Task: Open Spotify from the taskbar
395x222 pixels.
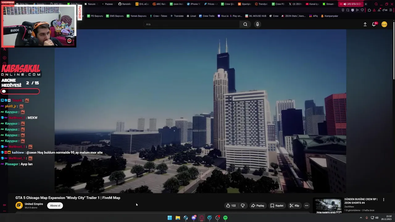Action: (225, 218)
